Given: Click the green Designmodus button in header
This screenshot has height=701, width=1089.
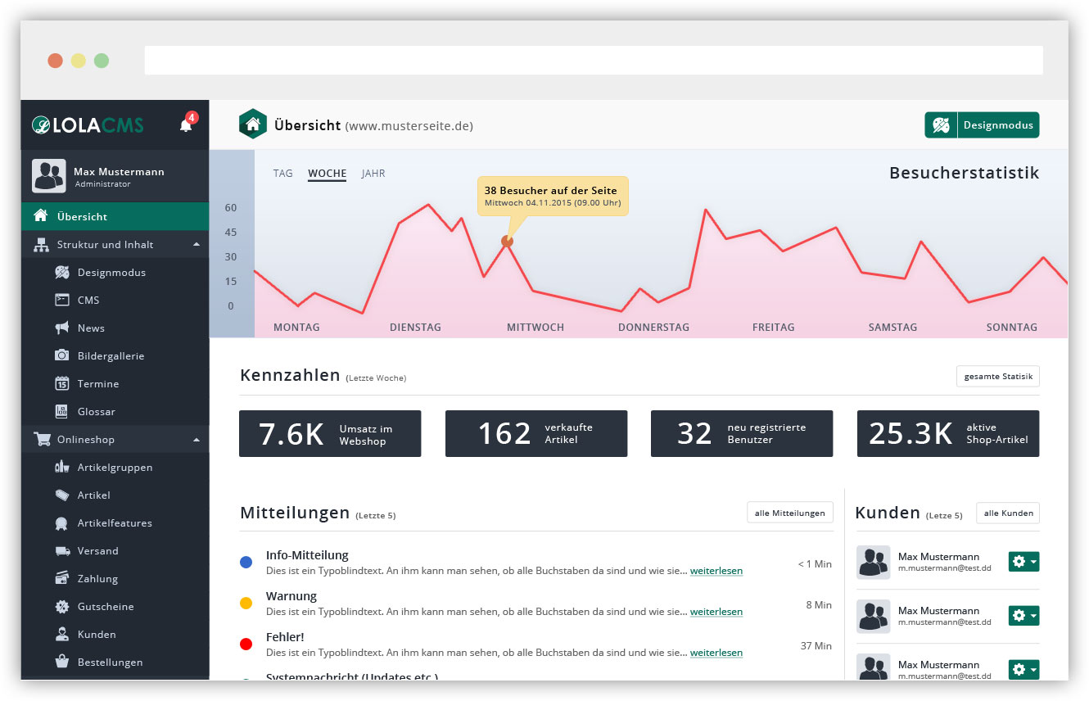Looking at the screenshot, I should (x=982, y=125).
